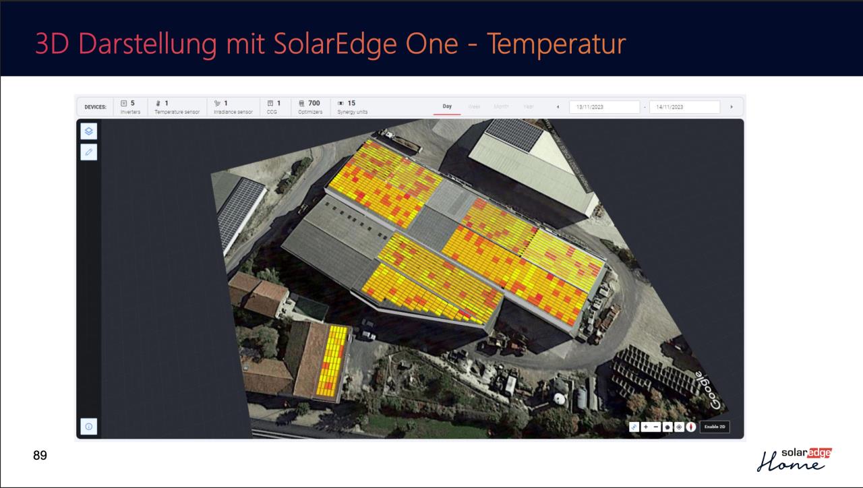
Task: Open the layers panel icon
Action: click(x=89, y=131)
